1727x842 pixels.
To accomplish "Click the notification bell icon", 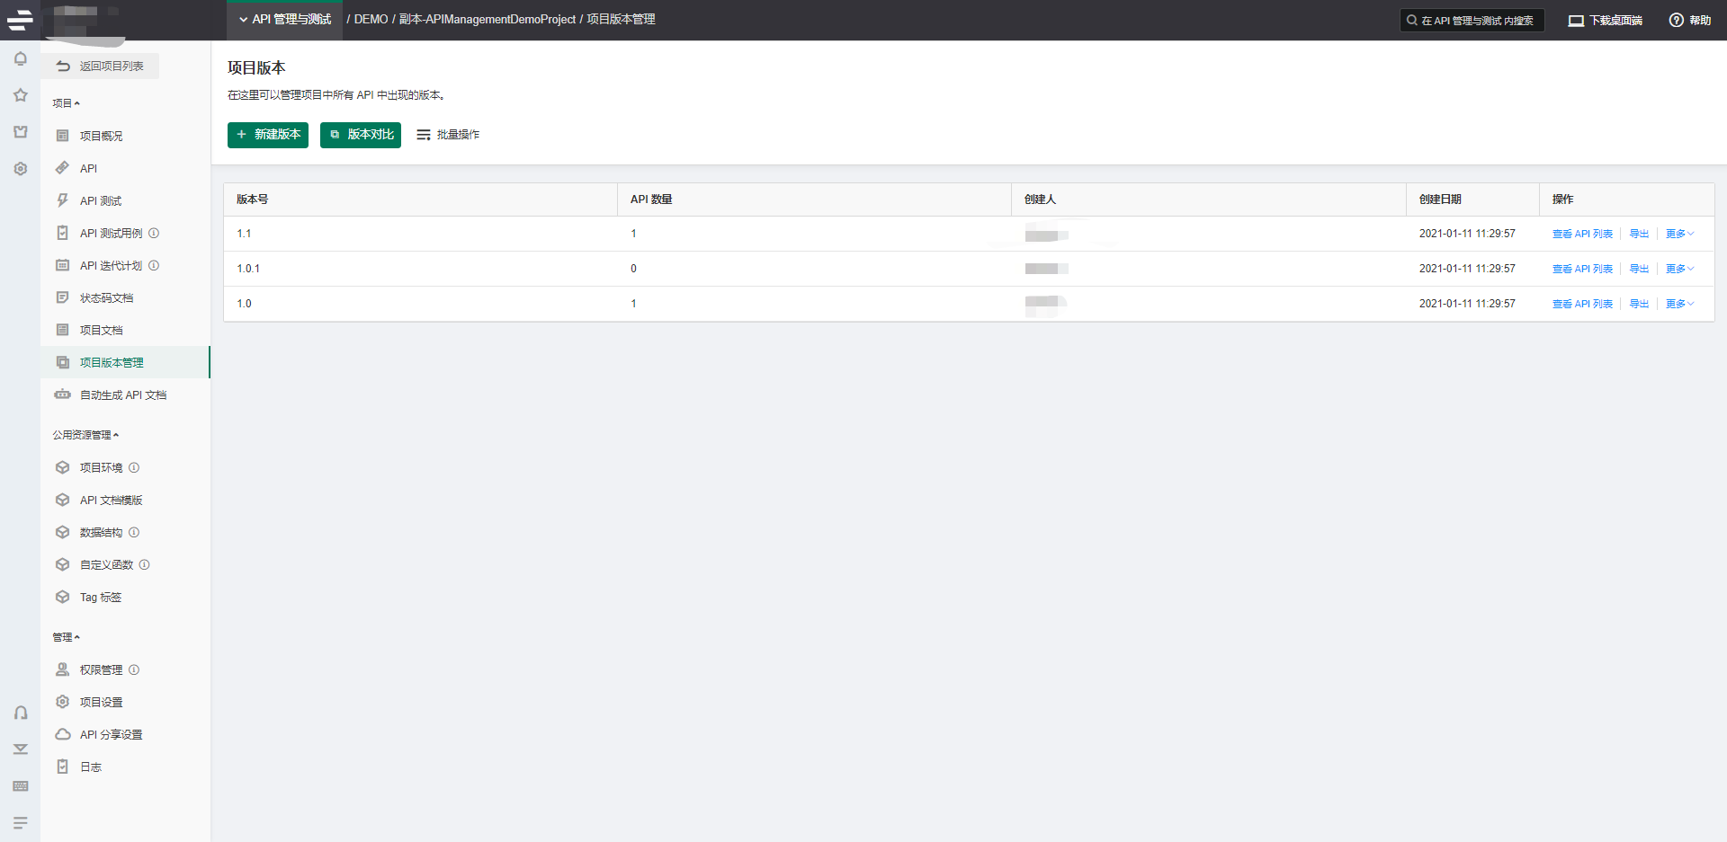I will click(x=21, y=58).
